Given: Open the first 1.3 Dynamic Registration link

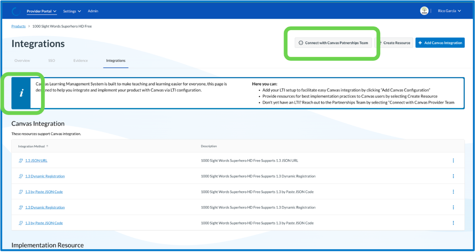Looking at the screenshot, I should click(x=45, y=176).
